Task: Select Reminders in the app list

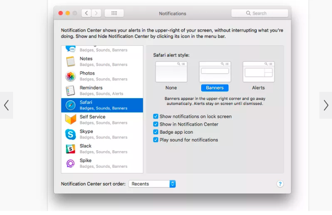Action: click(x=102, y=90)
